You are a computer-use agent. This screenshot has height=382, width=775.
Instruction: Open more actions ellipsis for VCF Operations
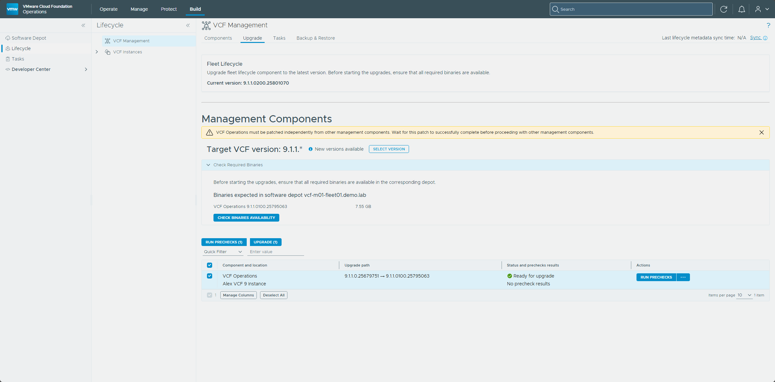[x=683, y=277]
